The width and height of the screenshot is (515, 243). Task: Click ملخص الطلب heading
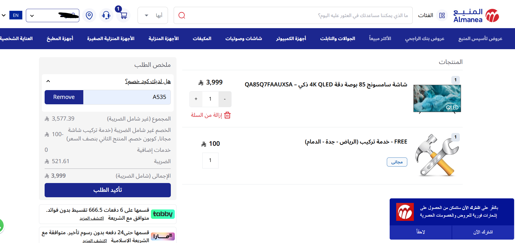pyautogui.click(x=152, y=65)
